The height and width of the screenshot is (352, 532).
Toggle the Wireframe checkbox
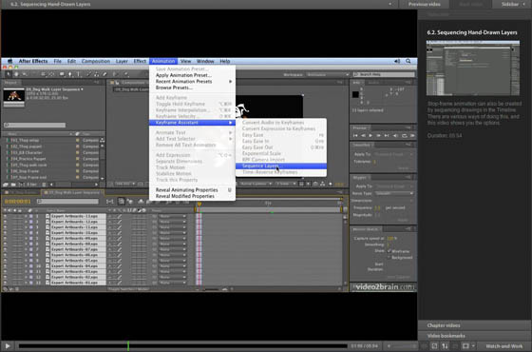pyautogui.click(x=389, y=251)
